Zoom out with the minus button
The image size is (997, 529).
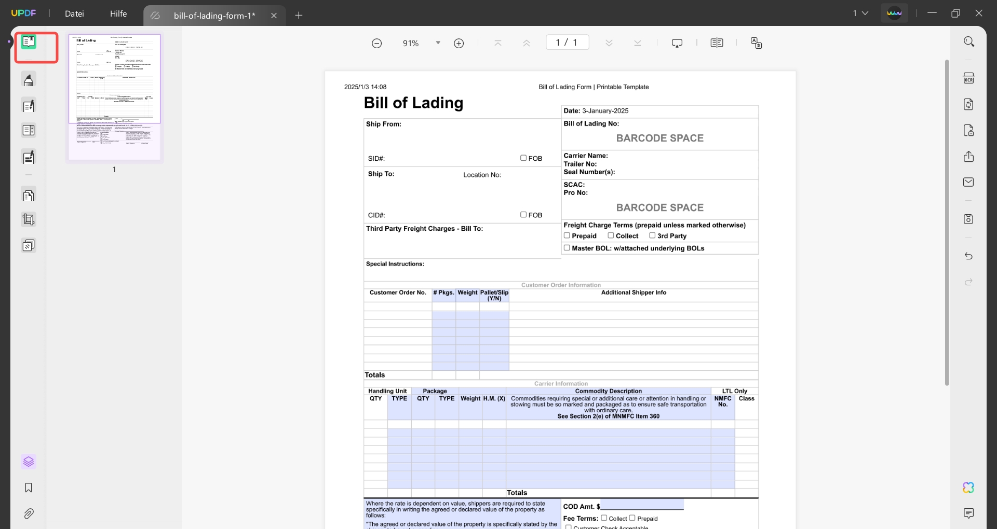377,44
